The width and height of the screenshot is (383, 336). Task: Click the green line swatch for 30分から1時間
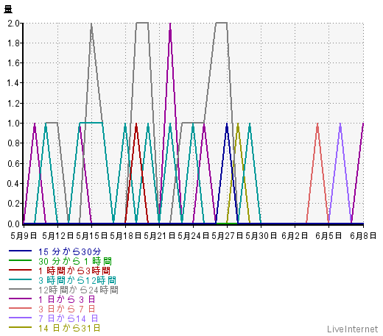(x=20, y=260)
